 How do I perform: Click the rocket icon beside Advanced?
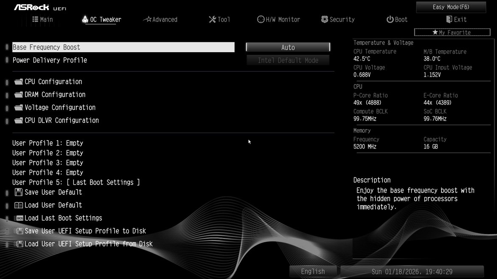click(146, 19)
